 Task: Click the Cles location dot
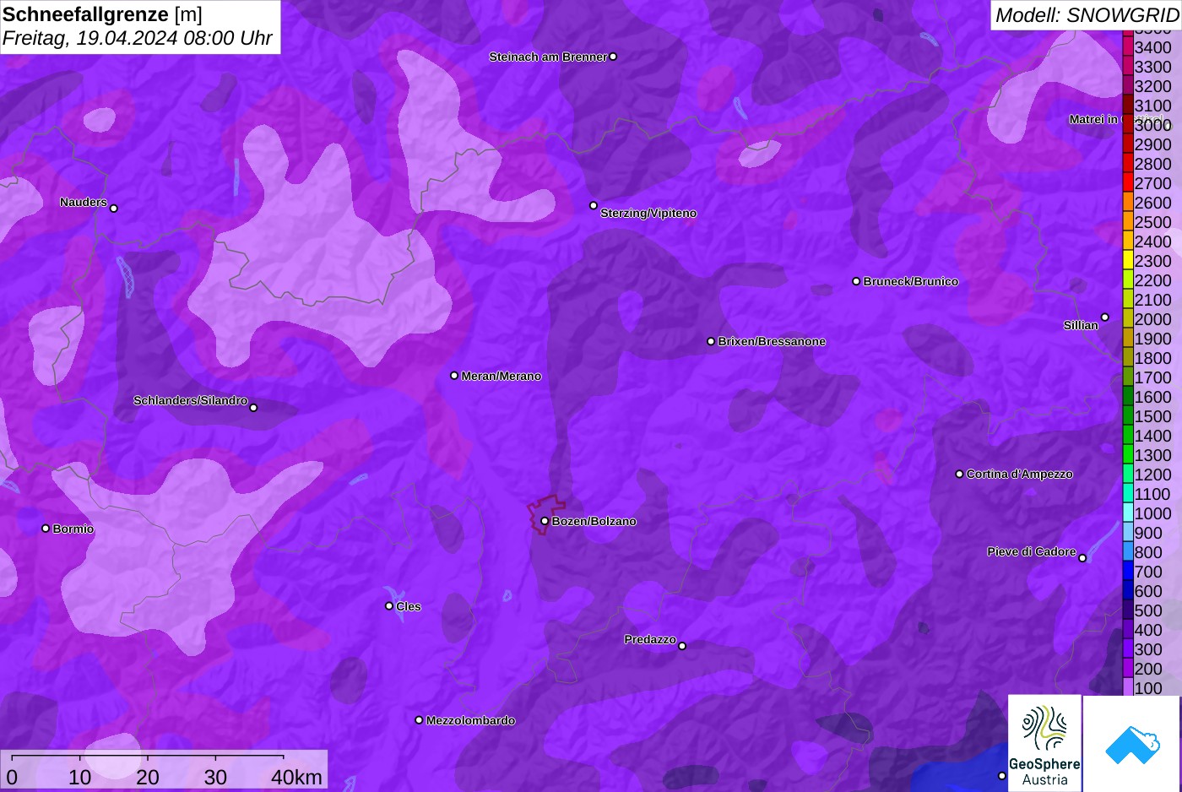coord(389,606)
